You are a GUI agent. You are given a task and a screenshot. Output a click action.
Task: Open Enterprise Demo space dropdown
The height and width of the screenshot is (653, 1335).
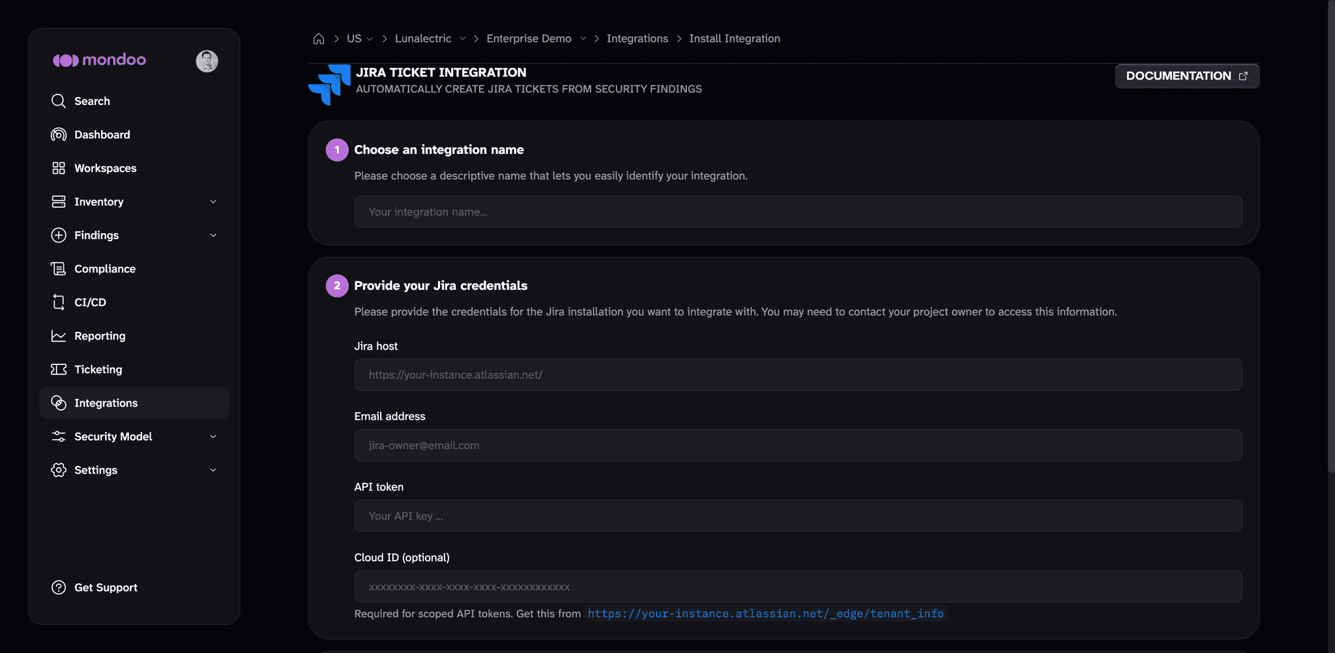click(536, 38)
